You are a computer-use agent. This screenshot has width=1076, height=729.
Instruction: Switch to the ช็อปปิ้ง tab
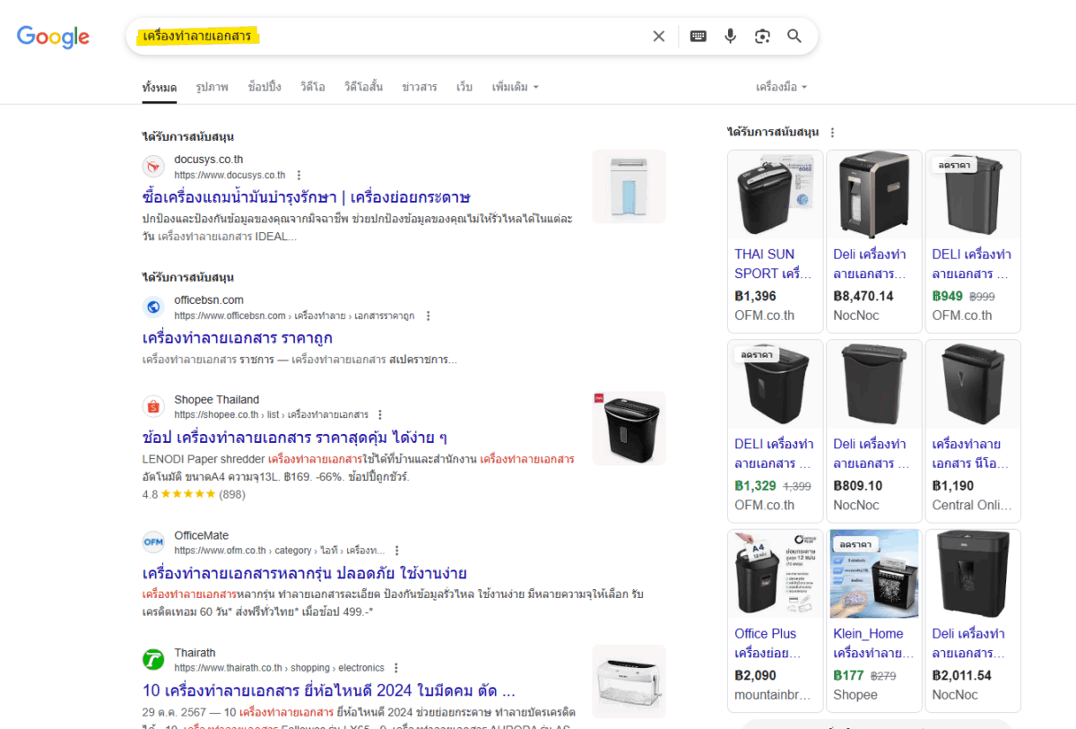click(x=265, y=87)
